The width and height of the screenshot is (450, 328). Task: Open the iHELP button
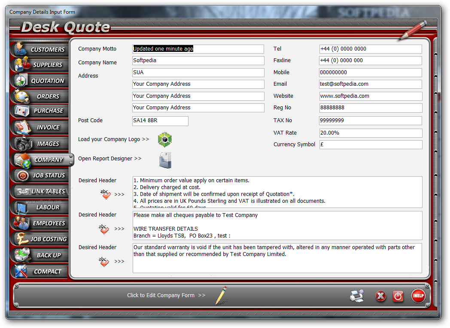(418, 296)
